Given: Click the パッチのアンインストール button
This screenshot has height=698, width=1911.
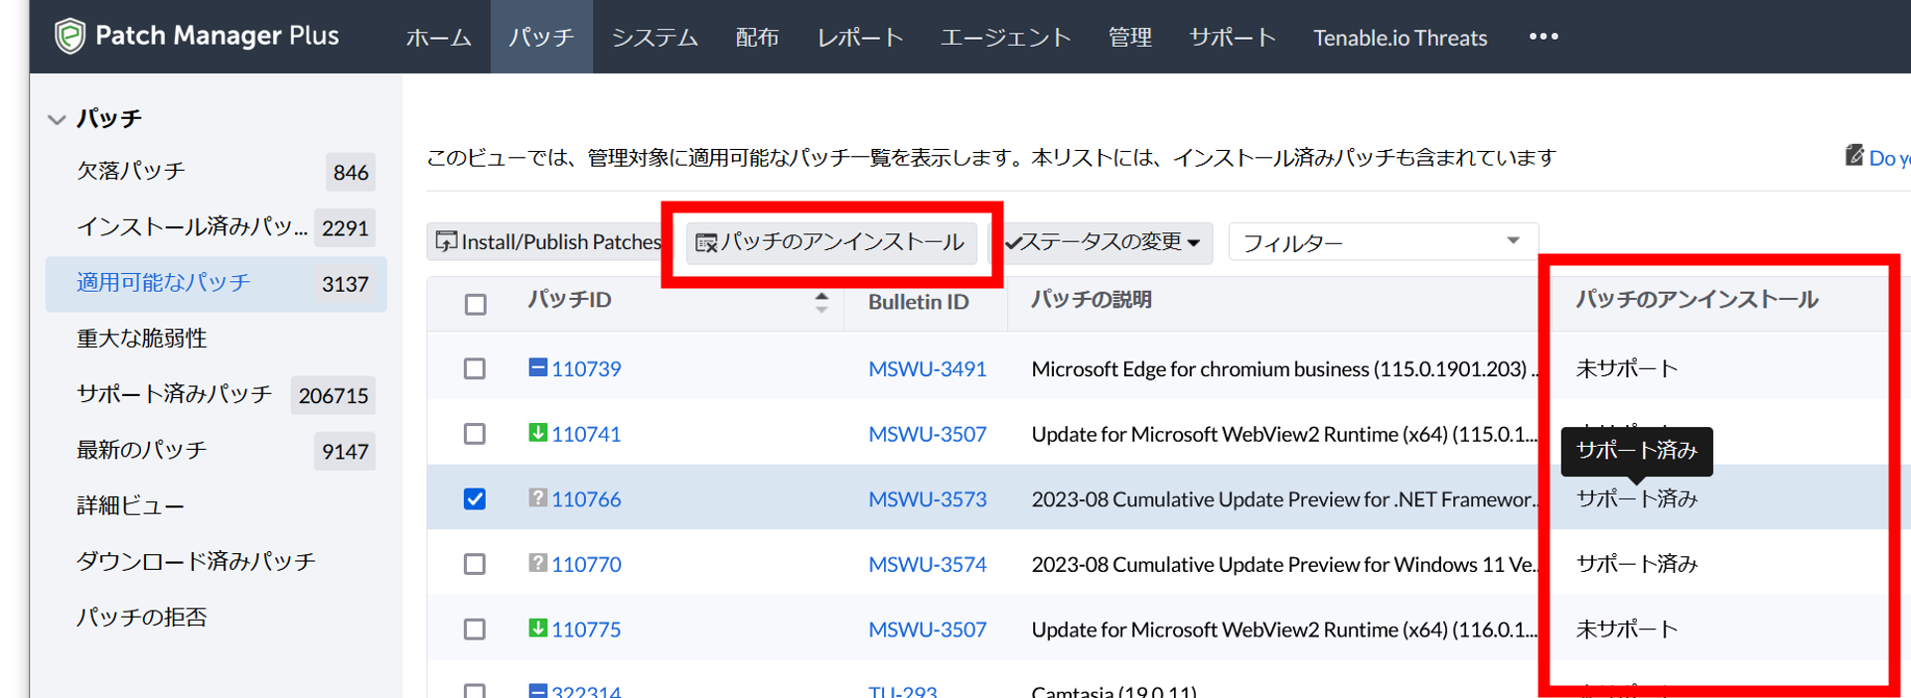Looking at the screenshot, I should tap(830, 242).
